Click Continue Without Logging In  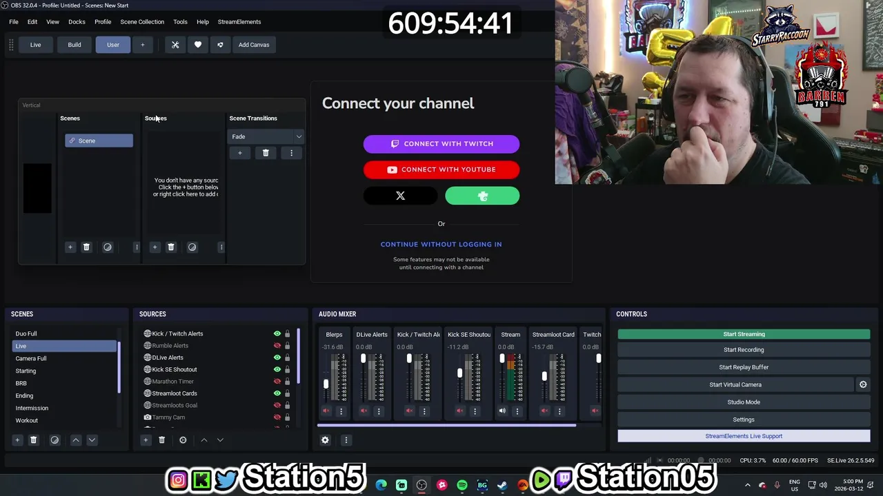point(441,245)
